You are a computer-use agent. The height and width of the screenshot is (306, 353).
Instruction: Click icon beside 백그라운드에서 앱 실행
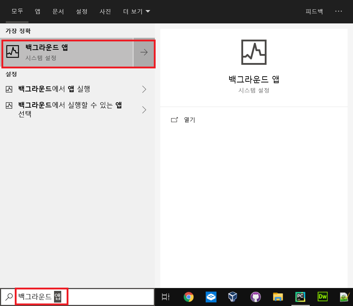(x=9, y=89)
